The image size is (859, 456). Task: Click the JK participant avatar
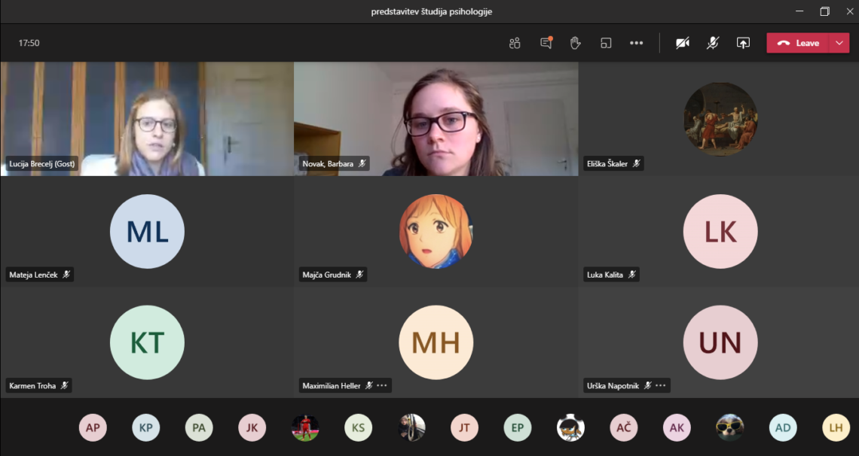point(252,427)
